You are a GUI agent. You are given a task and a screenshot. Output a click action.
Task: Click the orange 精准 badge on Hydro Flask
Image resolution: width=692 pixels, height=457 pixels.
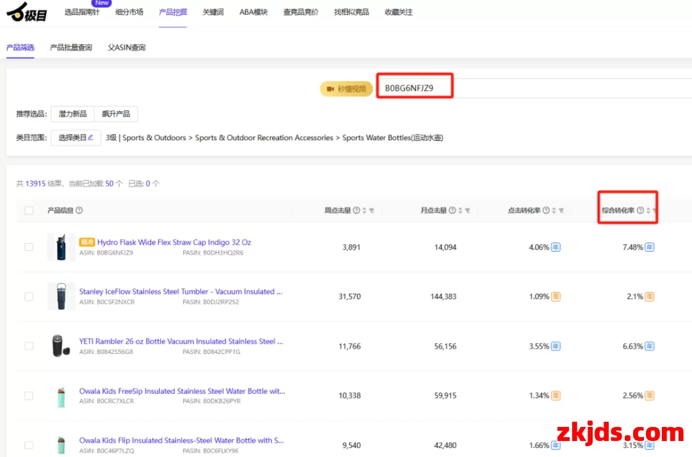pyautogui.click(x=87, y=242)
